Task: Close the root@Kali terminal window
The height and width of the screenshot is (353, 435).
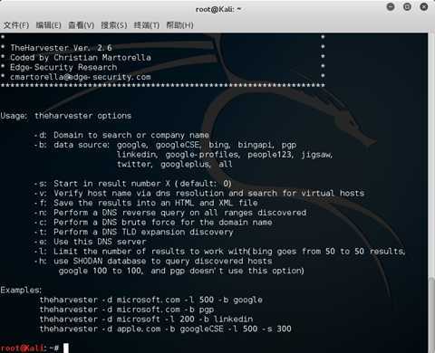Action: pos(424,6)
